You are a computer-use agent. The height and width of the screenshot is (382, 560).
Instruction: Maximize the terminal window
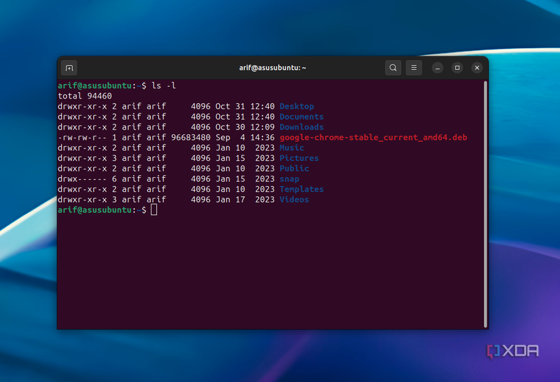click(x=457, y=68)
